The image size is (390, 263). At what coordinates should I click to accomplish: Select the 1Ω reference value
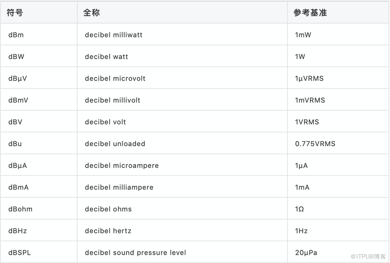pos(299,209)
